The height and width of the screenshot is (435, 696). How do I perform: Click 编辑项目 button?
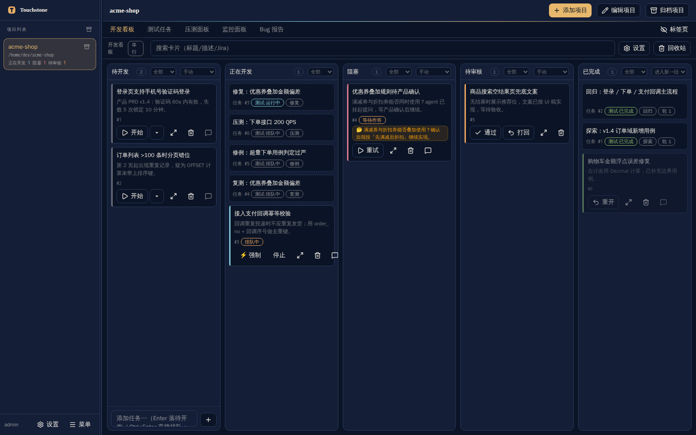coord(618,10)
